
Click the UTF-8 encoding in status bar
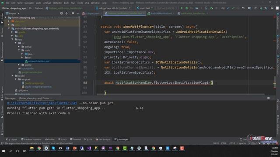(x=231, y=143)
